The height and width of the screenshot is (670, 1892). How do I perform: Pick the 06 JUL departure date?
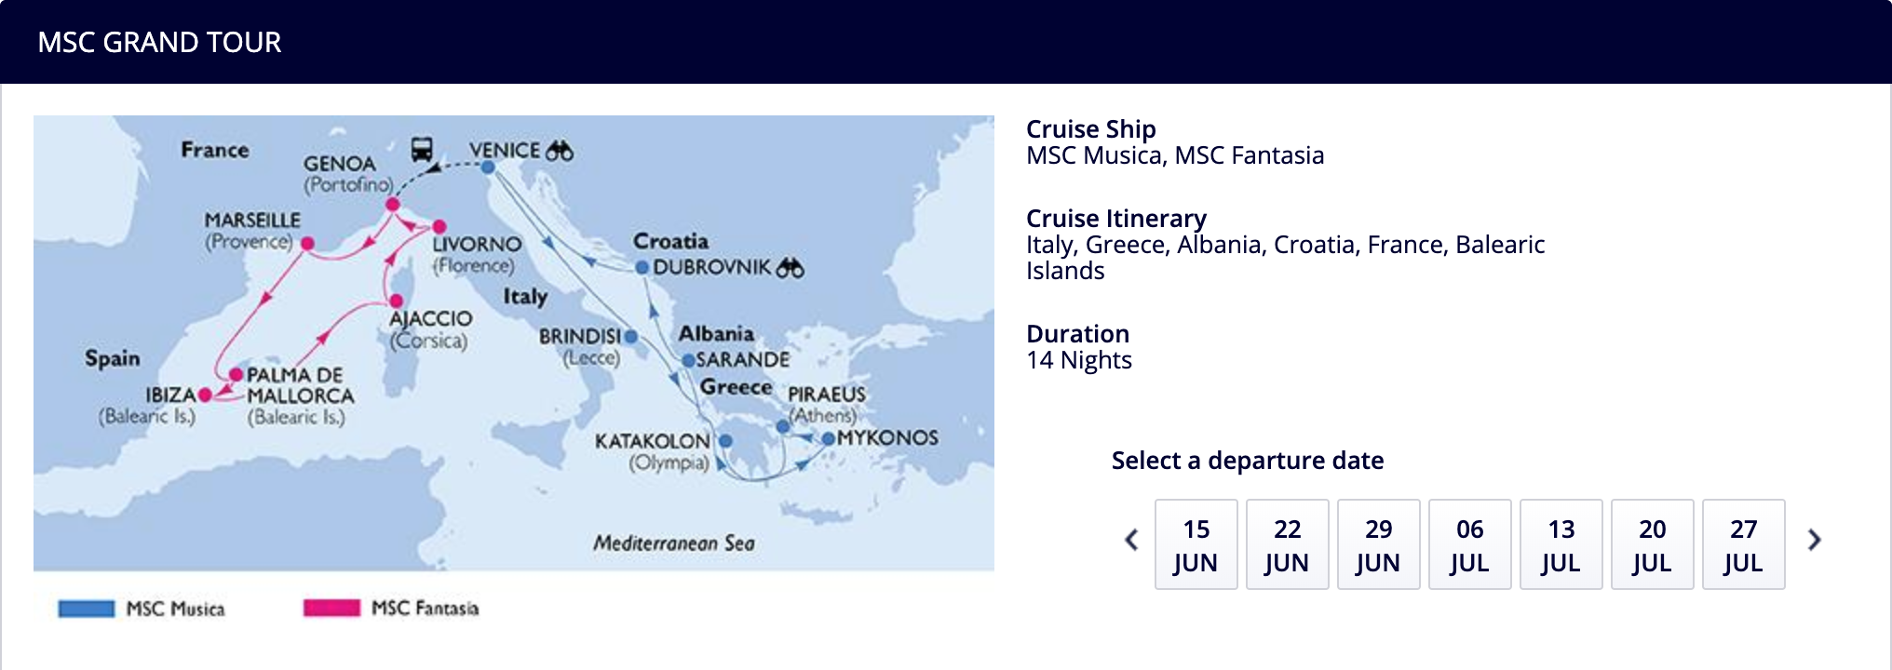point(1470,544)
